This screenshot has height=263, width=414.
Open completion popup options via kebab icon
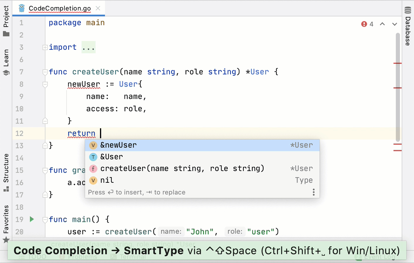313,192
